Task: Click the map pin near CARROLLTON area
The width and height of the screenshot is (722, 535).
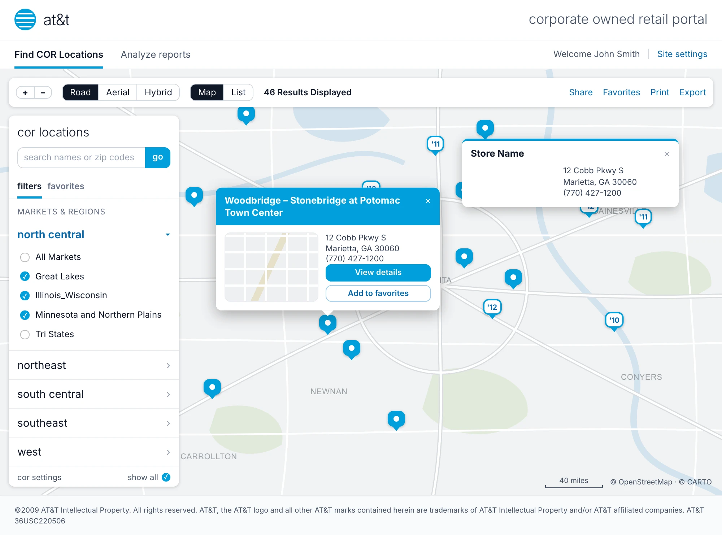Action: [212, 388]
